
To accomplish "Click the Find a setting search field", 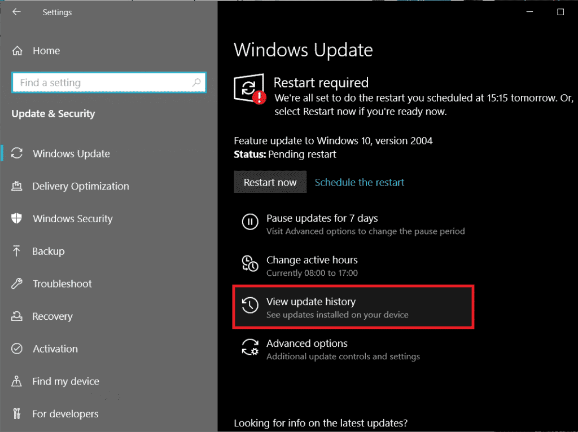I will pos(108,82).
